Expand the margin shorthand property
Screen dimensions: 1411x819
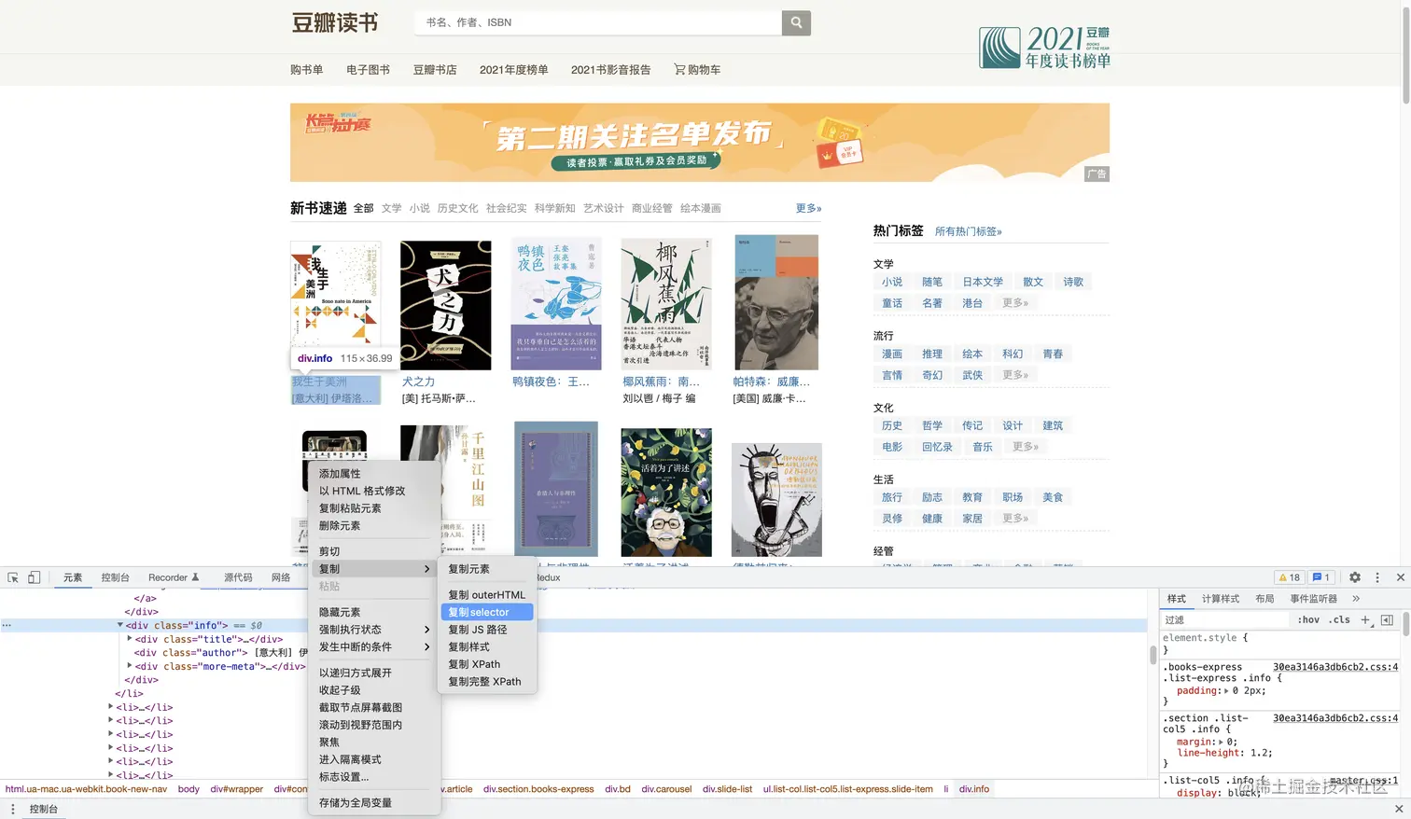tap(1222, 743)
